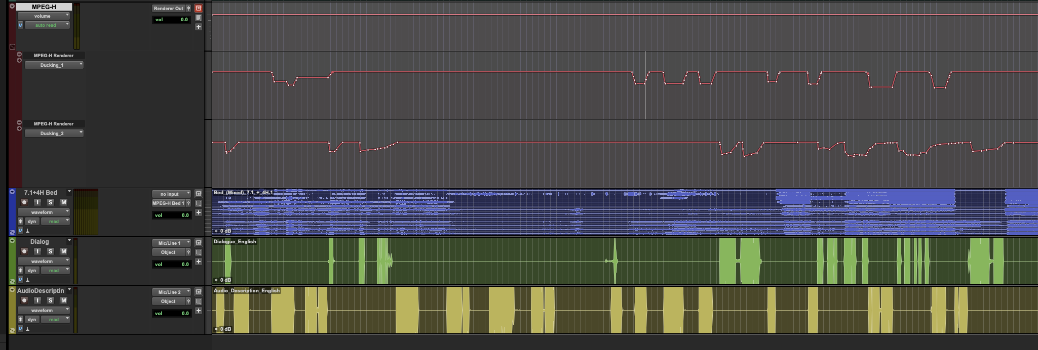Solo the AudioDescriptin track
Screen dimensions: 1038x350
point(50,300)
